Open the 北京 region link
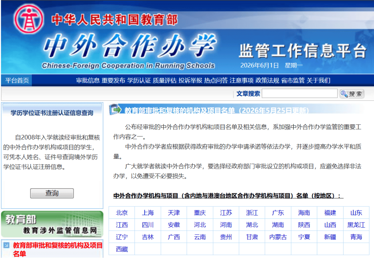Viewport: 374px width, 258px height. click(122, 213)
